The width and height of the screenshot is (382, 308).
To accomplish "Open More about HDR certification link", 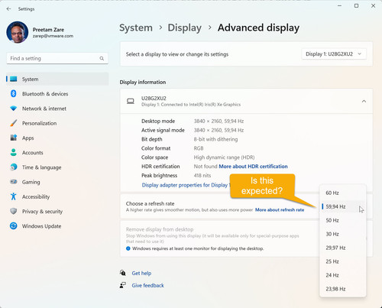I will point(253,167).
